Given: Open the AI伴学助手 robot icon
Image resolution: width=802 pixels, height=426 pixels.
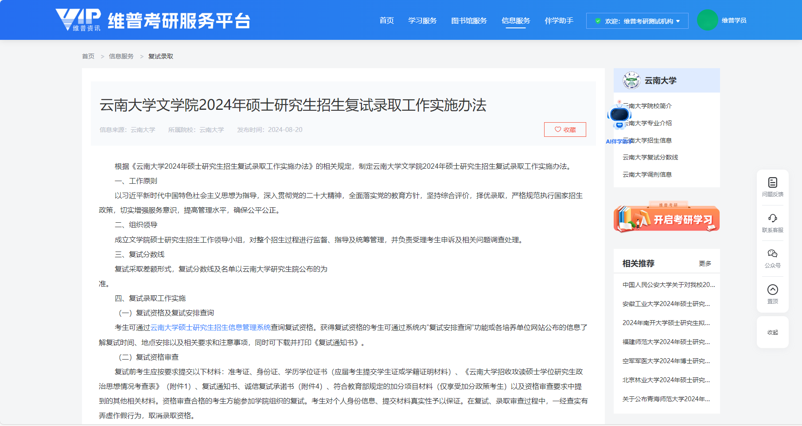Looking at the screenshot, I should coord(619,116).
